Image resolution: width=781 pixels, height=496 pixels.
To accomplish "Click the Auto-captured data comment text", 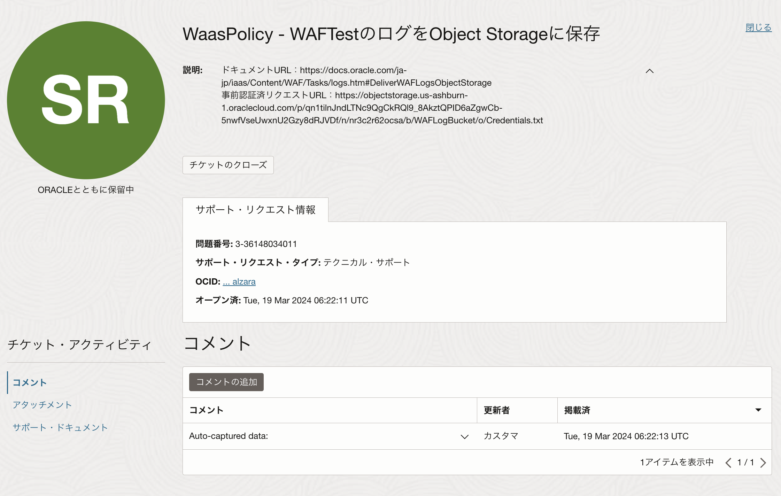I will [229, 436].
